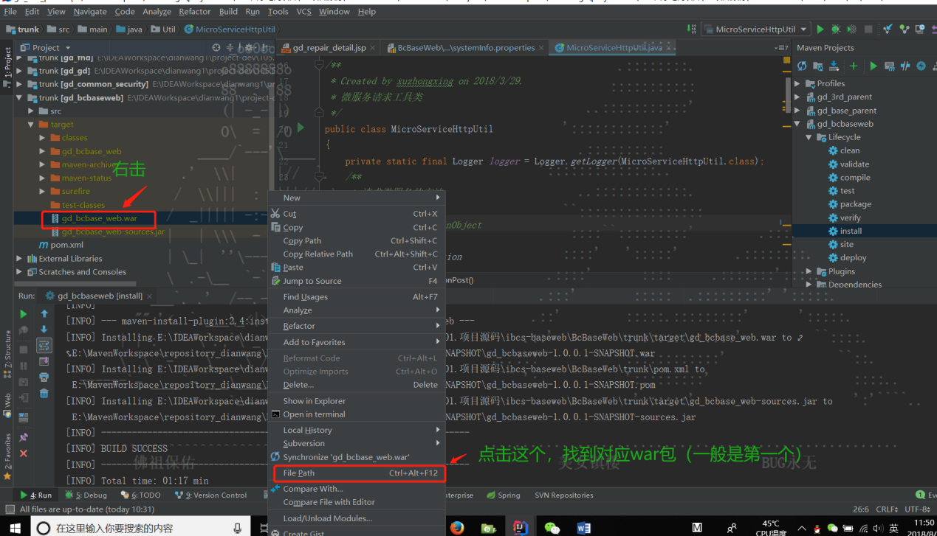
Task: Choose Copy Path from context menu
Action: point(357,240)
